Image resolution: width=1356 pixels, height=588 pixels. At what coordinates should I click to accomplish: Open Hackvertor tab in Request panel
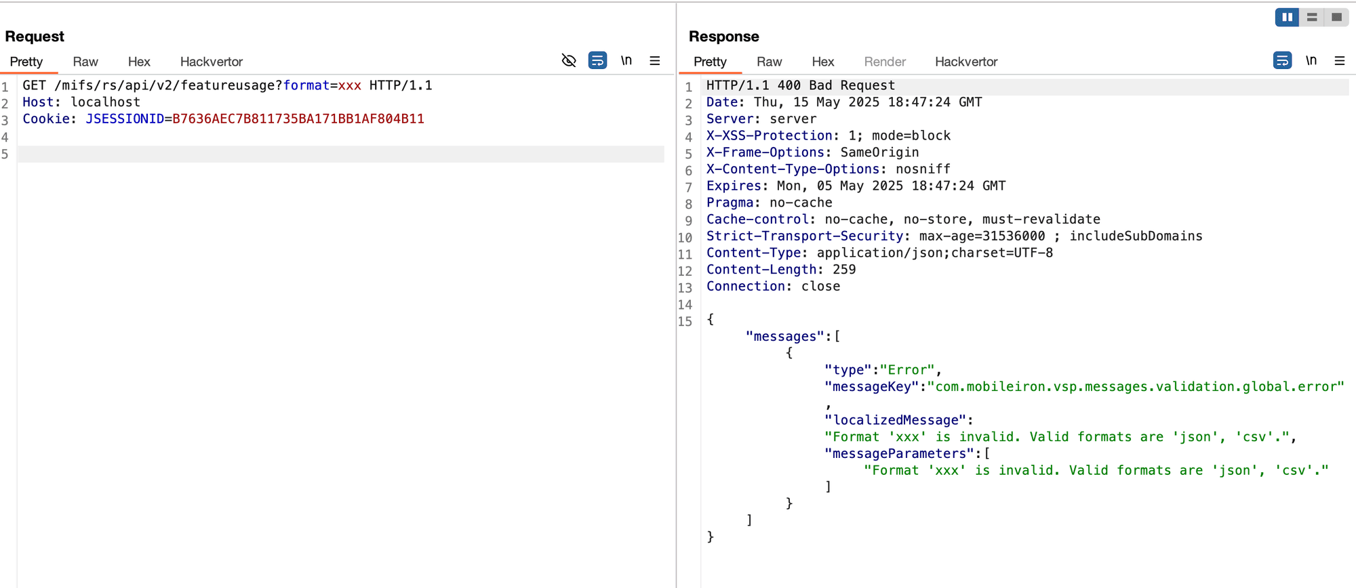tap(211, 62)
